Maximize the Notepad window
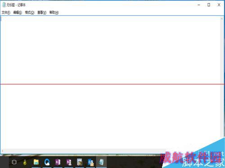 pyautogui.click(x=209, y=5)
